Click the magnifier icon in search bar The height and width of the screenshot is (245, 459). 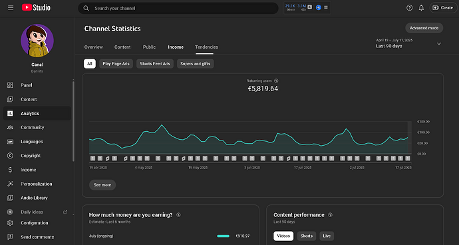[x=86, y=8]
